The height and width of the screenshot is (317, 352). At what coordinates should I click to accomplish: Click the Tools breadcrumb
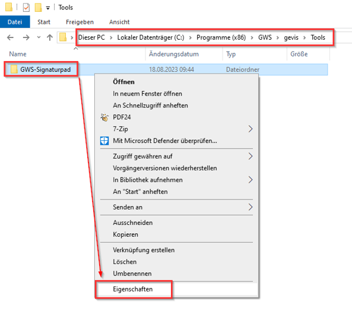click(318, 37)
